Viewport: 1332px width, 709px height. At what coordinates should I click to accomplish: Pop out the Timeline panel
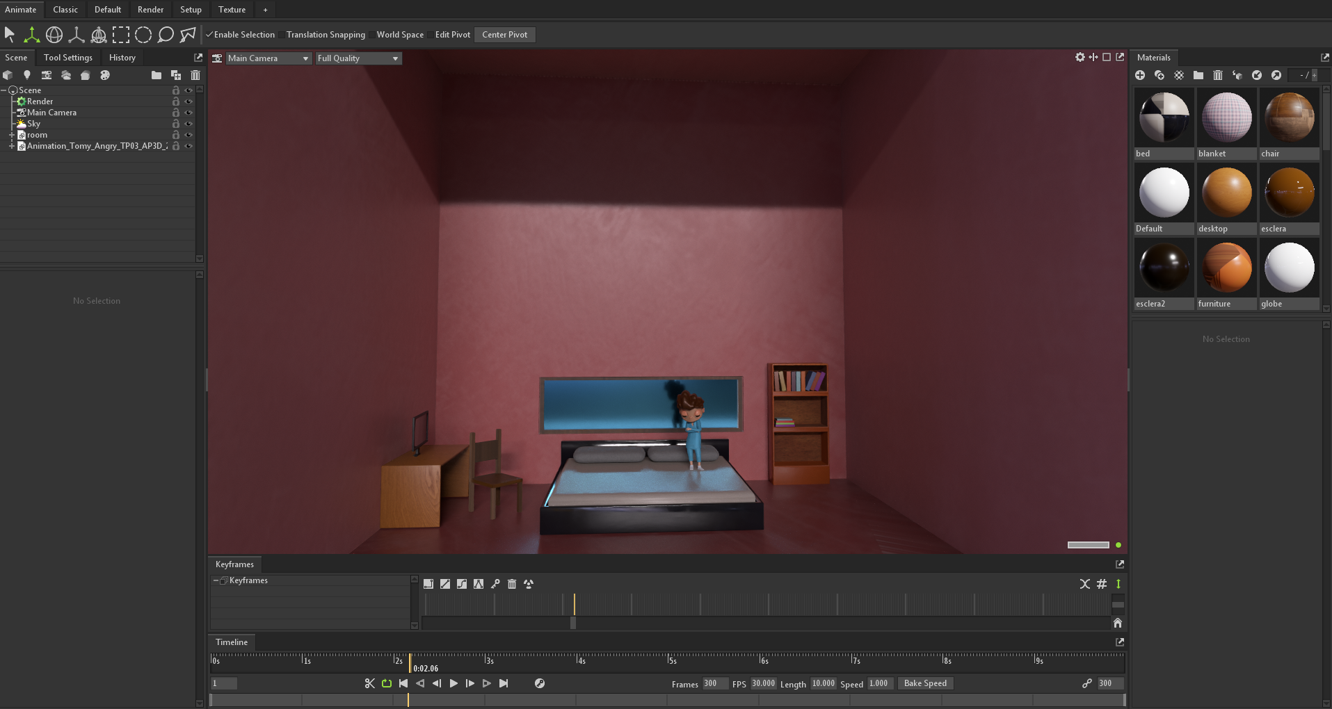tap(1120, 642)
